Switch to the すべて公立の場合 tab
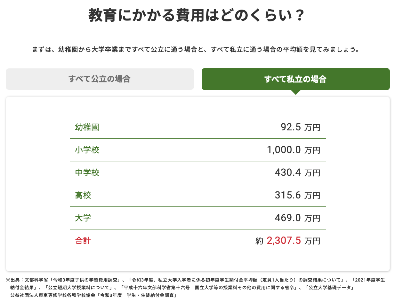This screenshot has height=302, width=395. [100, 79]
